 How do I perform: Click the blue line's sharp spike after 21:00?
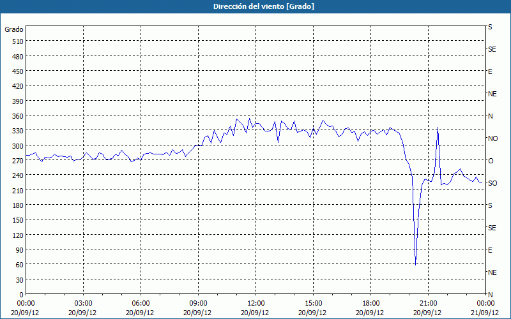point(438,128)
